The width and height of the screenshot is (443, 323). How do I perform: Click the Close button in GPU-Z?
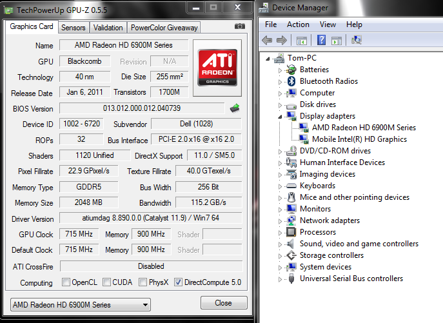click(x=224, y=303)
